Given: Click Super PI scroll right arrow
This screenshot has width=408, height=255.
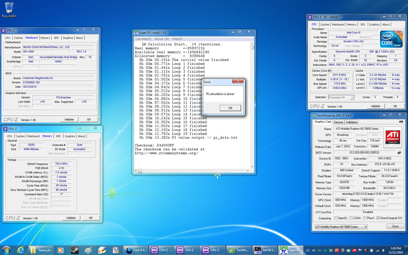Looking at the screenshot, I should point(248,171).
